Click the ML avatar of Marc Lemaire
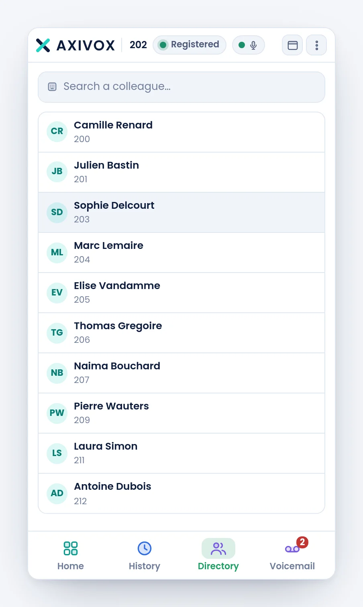 coord(57,253)
